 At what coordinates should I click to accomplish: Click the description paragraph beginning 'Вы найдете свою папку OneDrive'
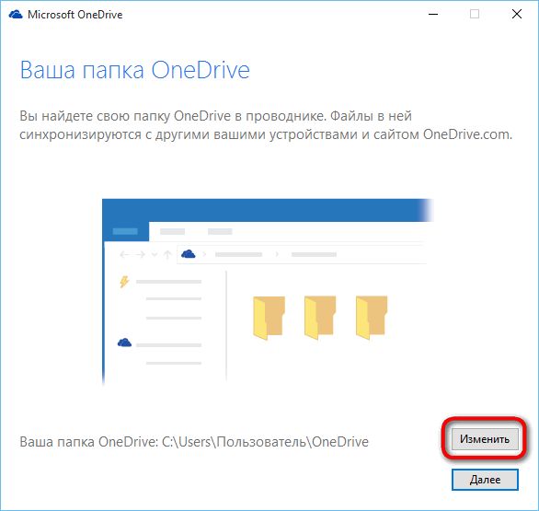[x=266, y=125]
